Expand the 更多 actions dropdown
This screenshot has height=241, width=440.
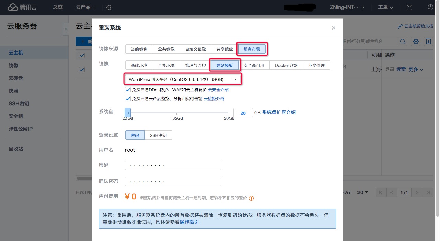[x=416, y=69]
